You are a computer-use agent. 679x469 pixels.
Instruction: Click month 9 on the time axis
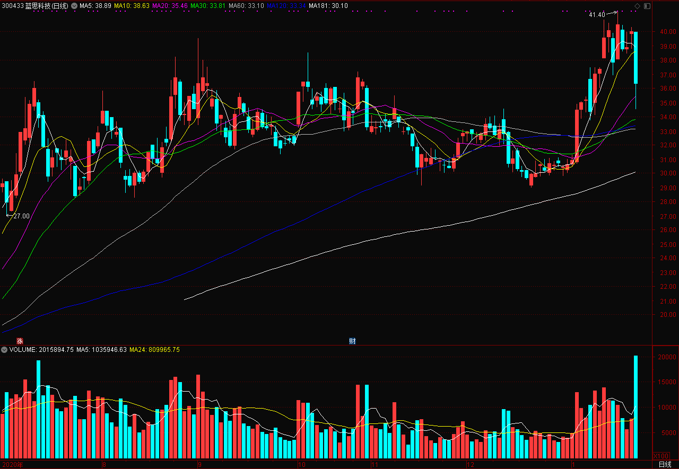pos(199,465)
